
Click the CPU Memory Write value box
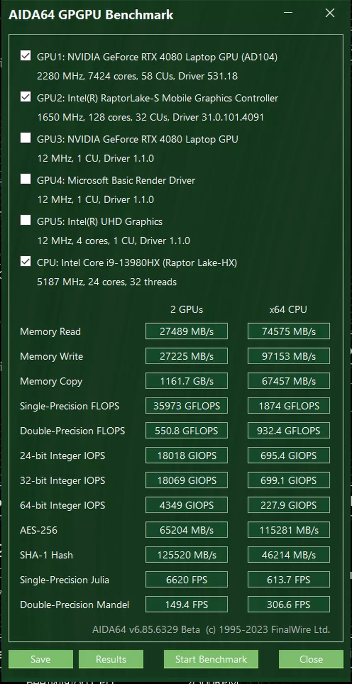pos(289,356)
